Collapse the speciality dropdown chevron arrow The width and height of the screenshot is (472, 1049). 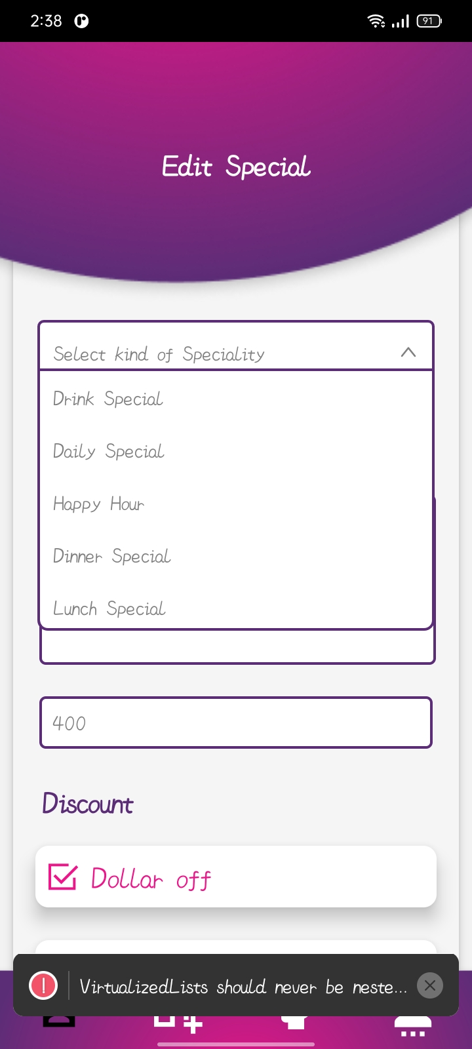408,352
